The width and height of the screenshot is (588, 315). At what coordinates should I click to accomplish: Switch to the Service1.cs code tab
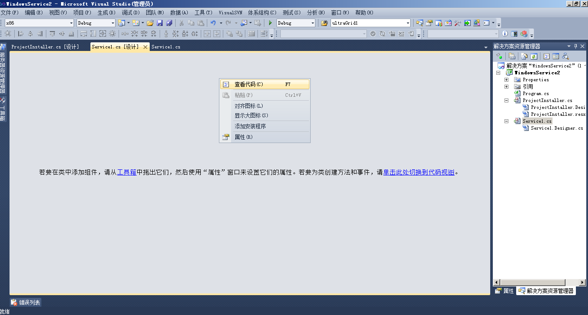[166, 47]
